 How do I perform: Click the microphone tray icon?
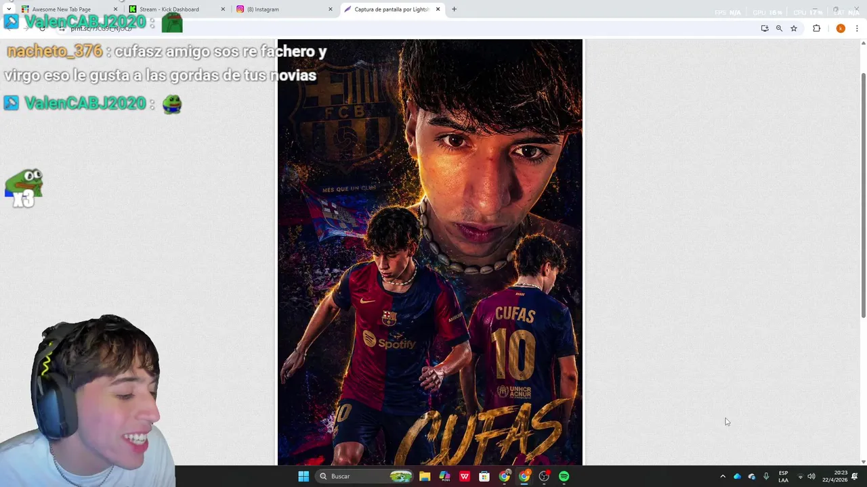766,476
